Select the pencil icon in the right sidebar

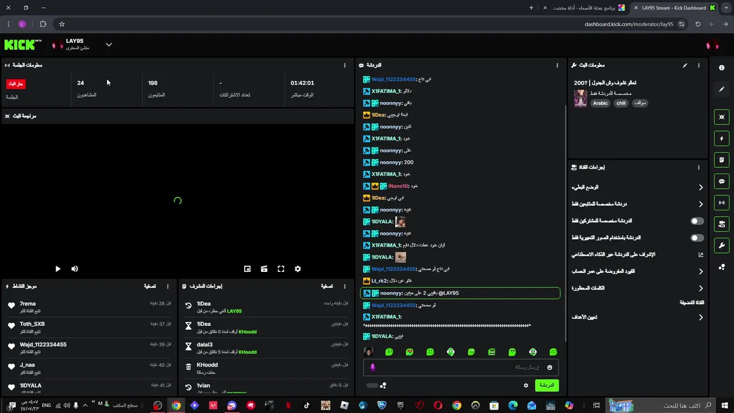coord(721,89)
